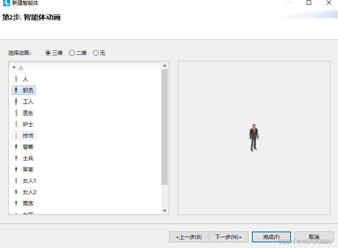The image size is (338, 248).
Task: Select the 二维 radio button
Action: [x=72, y=53]
